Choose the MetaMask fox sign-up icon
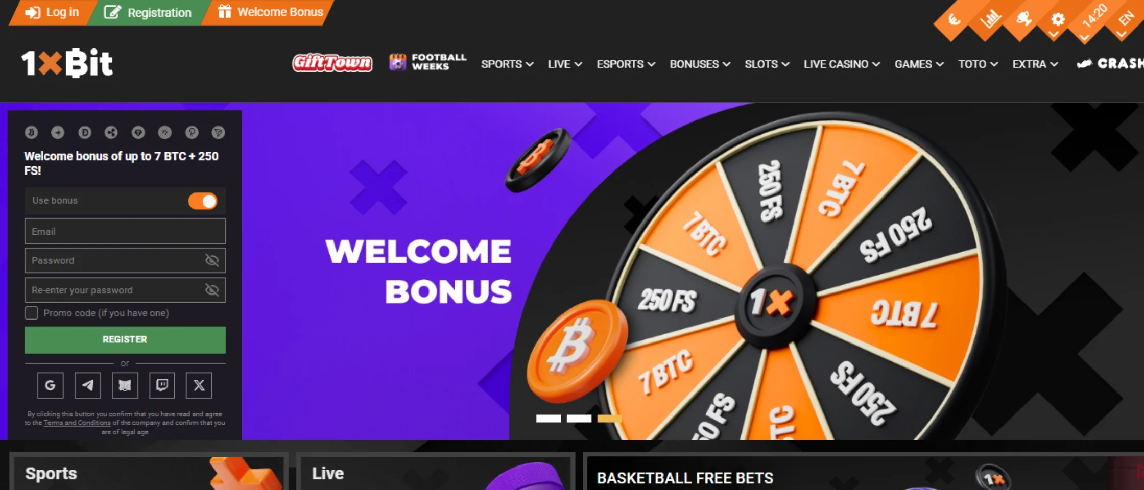Screen dimensions: 1144x490 (125, 385)
